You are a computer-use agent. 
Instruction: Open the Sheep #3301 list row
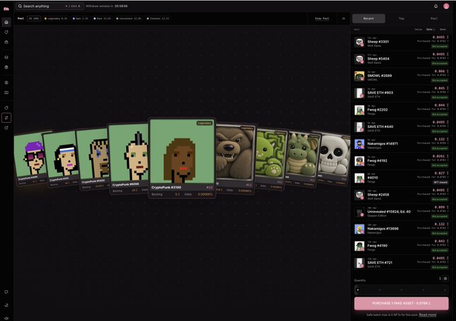coord(401,42)
